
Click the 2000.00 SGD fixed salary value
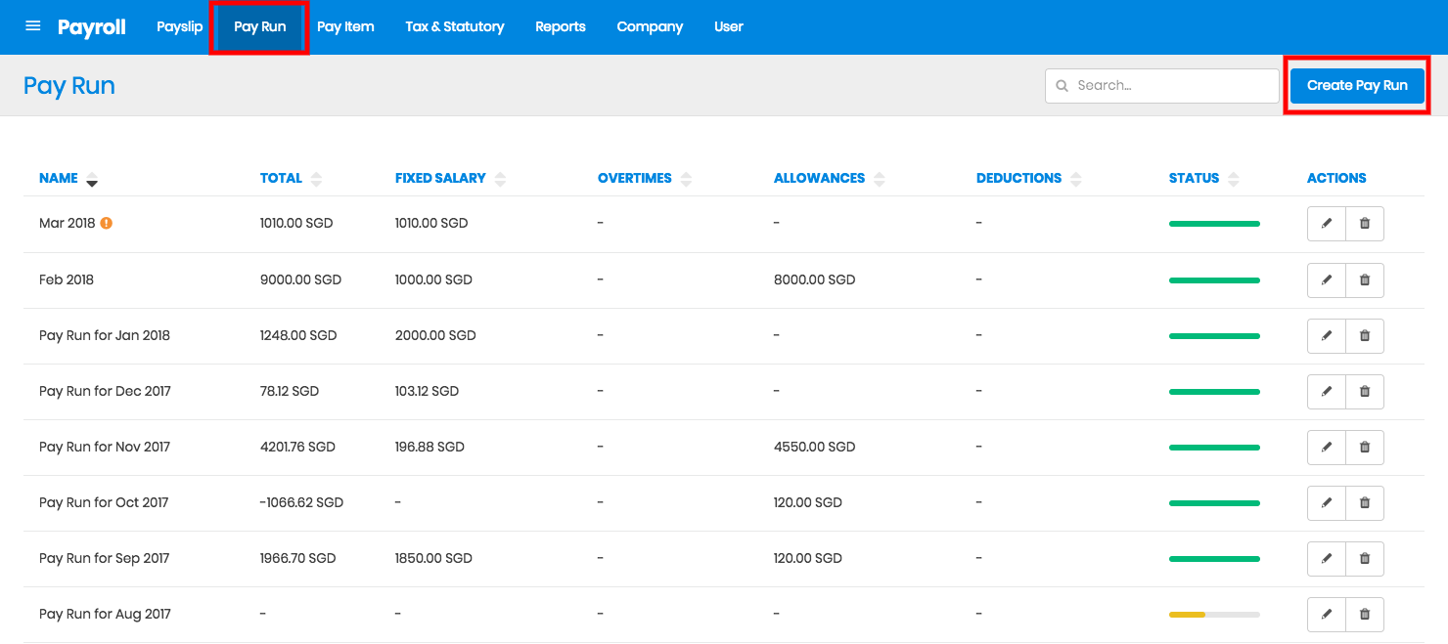435,335
